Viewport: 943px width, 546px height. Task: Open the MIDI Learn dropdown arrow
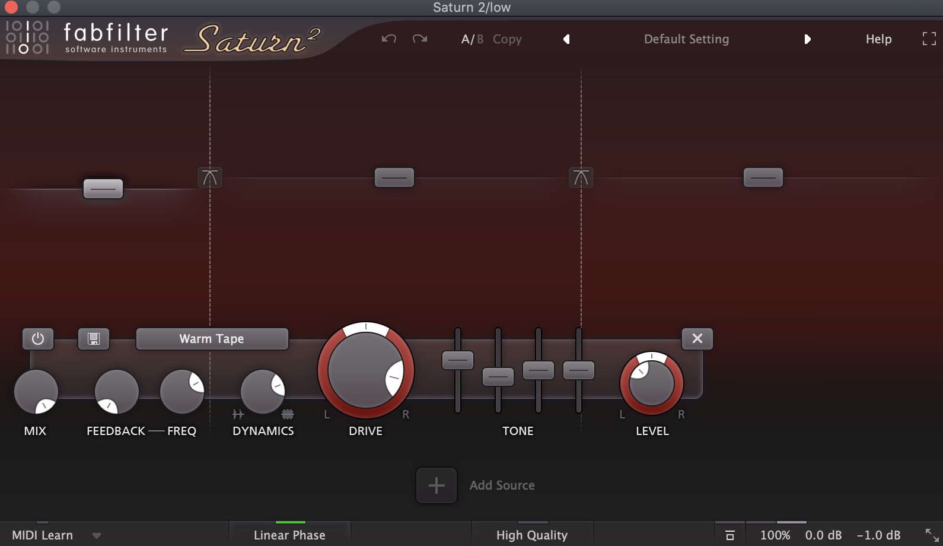pos(97,536)
